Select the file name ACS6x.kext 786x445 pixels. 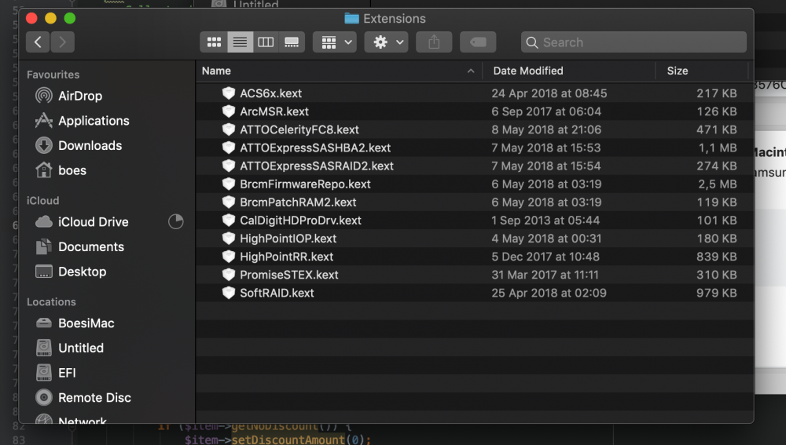tap(270, 93)
